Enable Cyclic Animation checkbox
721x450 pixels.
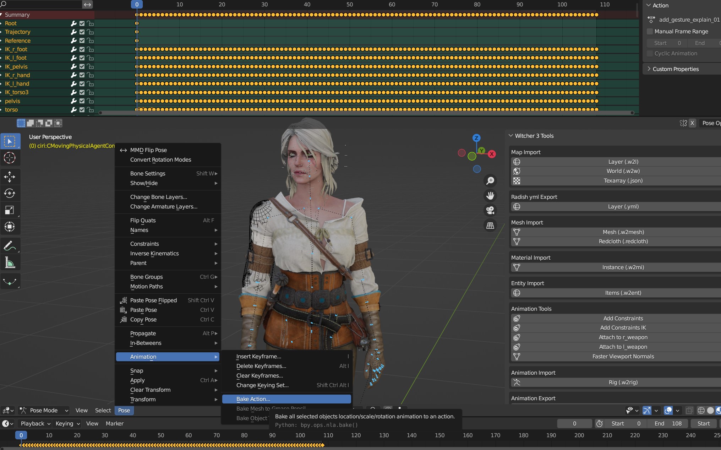[x=650, y=54]
